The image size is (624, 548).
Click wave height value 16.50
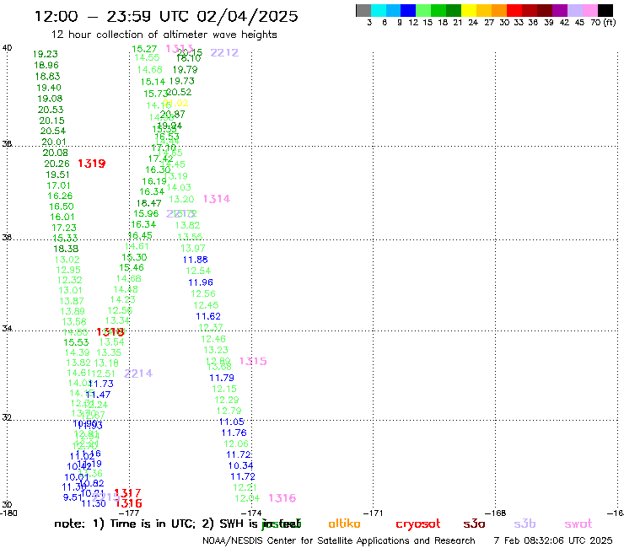(x=62, y=207)
